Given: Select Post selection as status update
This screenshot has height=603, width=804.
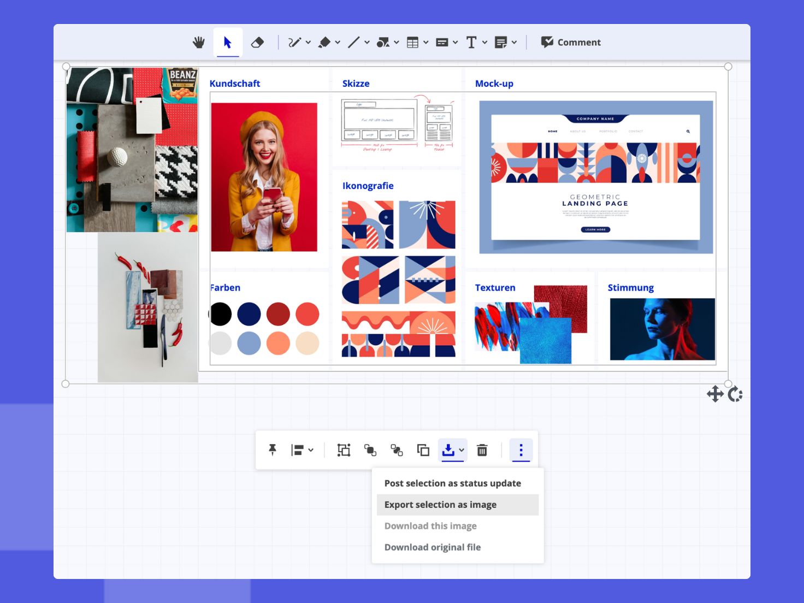Looking at the screenshot, I should (452, 483).
